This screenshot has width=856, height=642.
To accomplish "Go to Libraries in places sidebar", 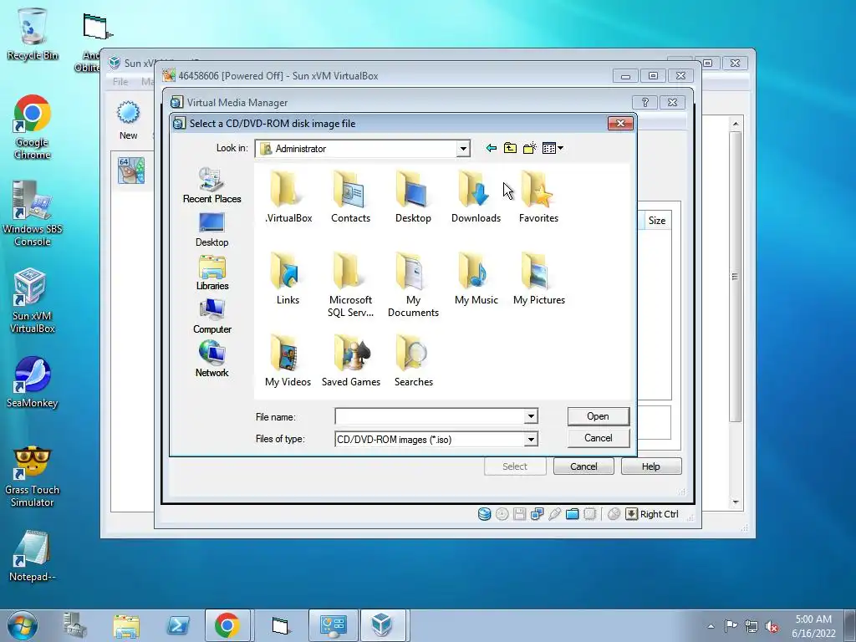I will [211, 273].
